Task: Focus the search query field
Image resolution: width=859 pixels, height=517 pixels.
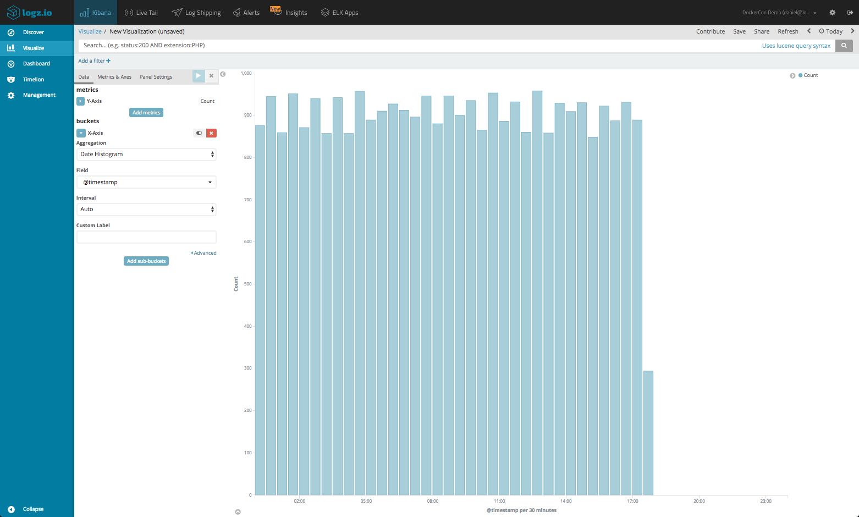Action: (418, 46)
